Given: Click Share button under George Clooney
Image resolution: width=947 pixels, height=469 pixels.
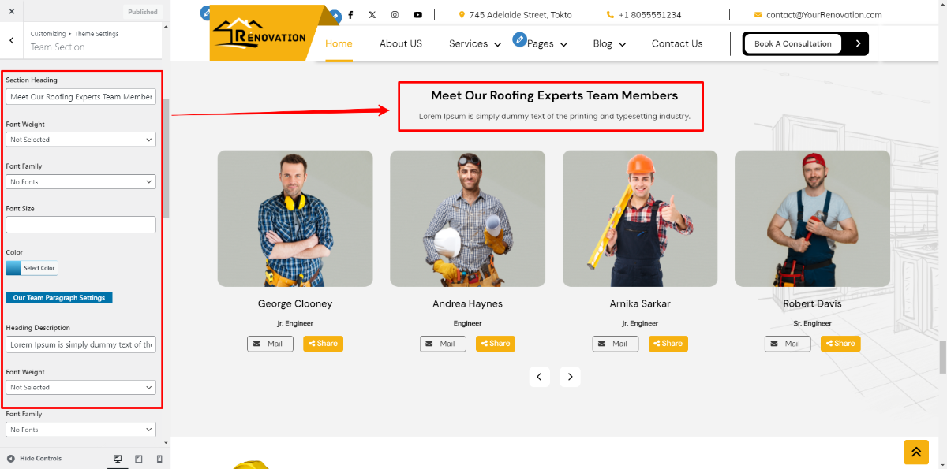Looking at the screenshot, I should (323, 344).
